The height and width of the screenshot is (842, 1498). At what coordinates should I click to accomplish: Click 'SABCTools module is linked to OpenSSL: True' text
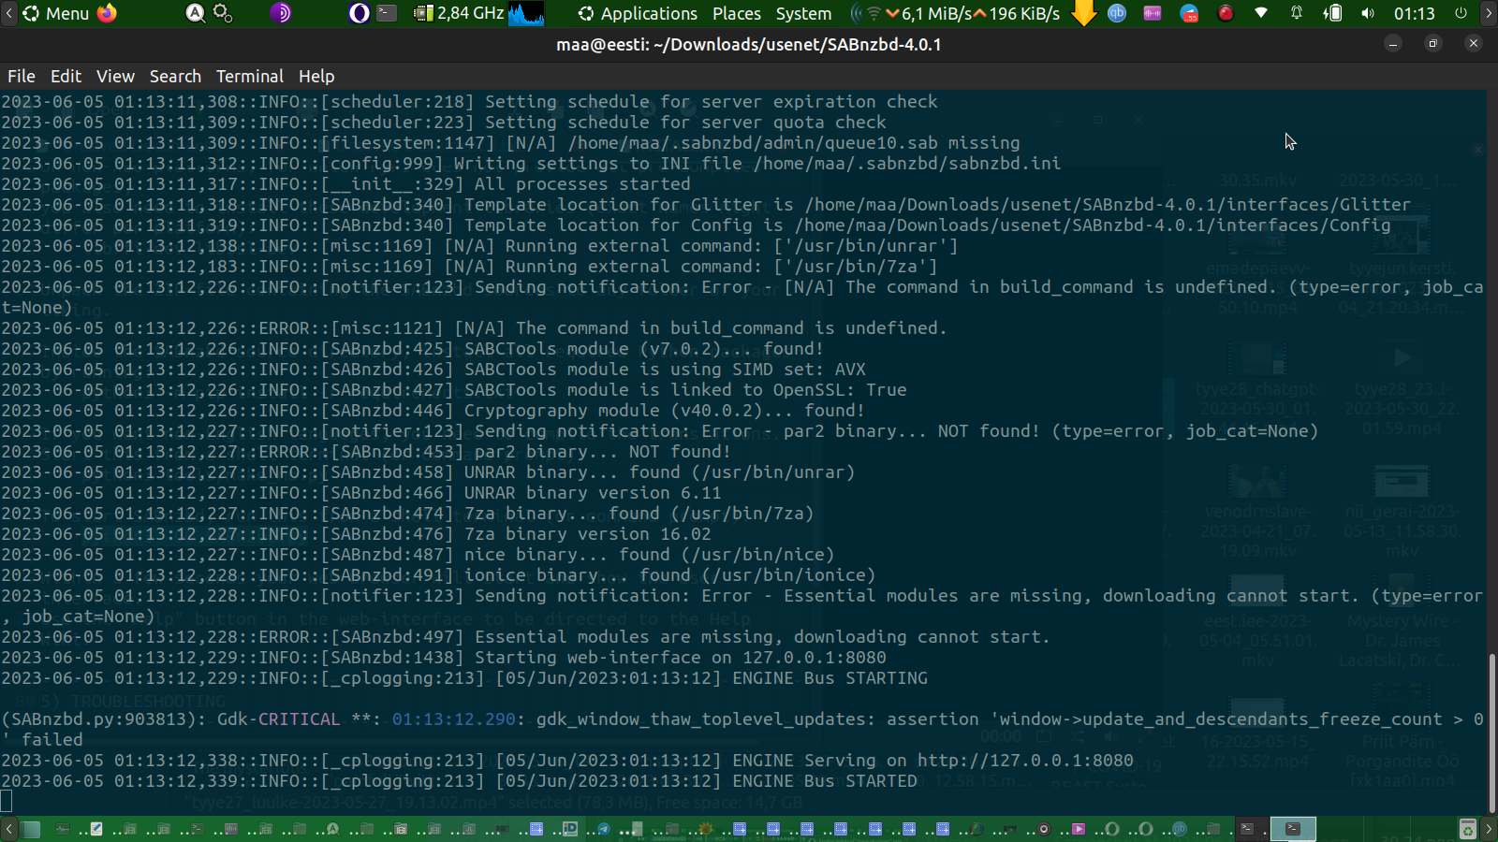685,390
